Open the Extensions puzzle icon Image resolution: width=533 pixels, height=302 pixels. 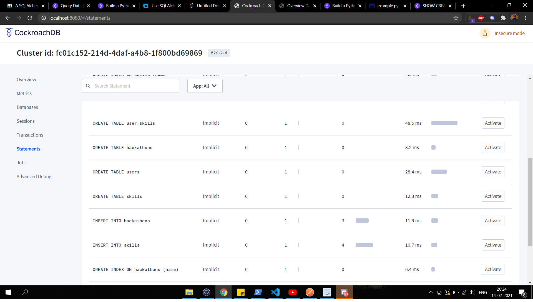(x=503, y=18)
